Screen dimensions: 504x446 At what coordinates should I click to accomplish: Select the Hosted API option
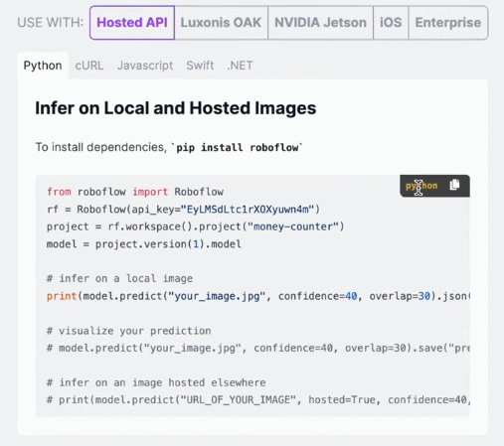pos(132,23)
